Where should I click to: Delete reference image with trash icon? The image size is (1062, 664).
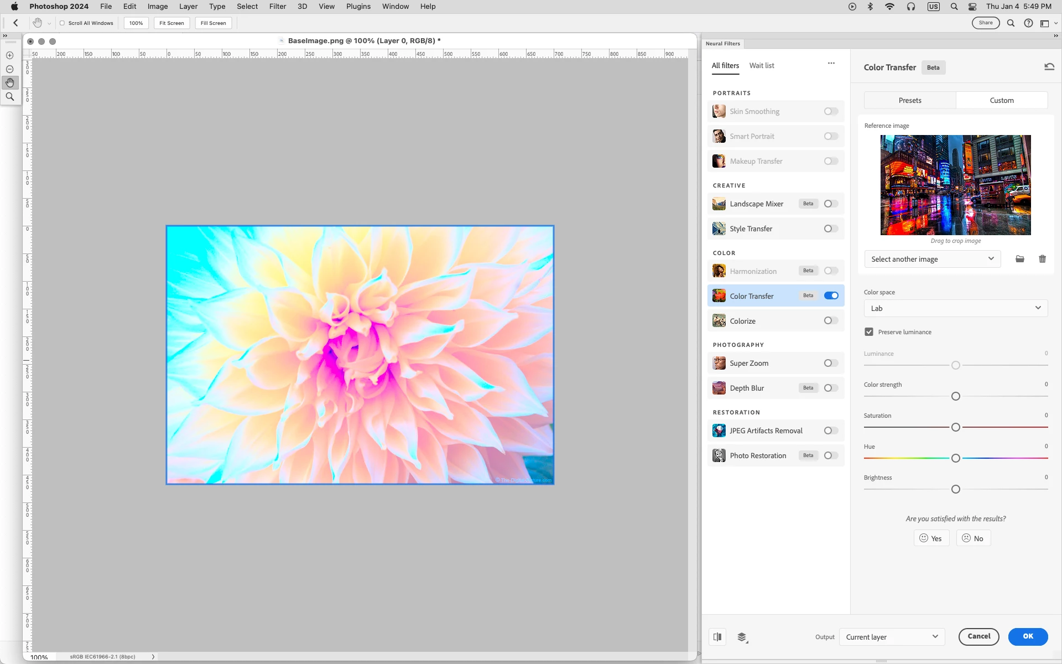coord(1042,259)
